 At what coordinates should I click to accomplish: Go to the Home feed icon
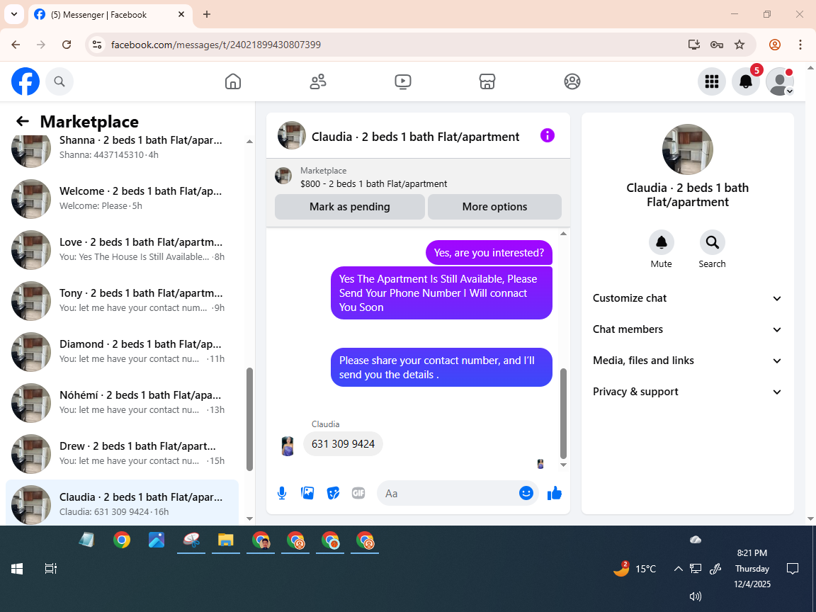[x=232, y=81]
